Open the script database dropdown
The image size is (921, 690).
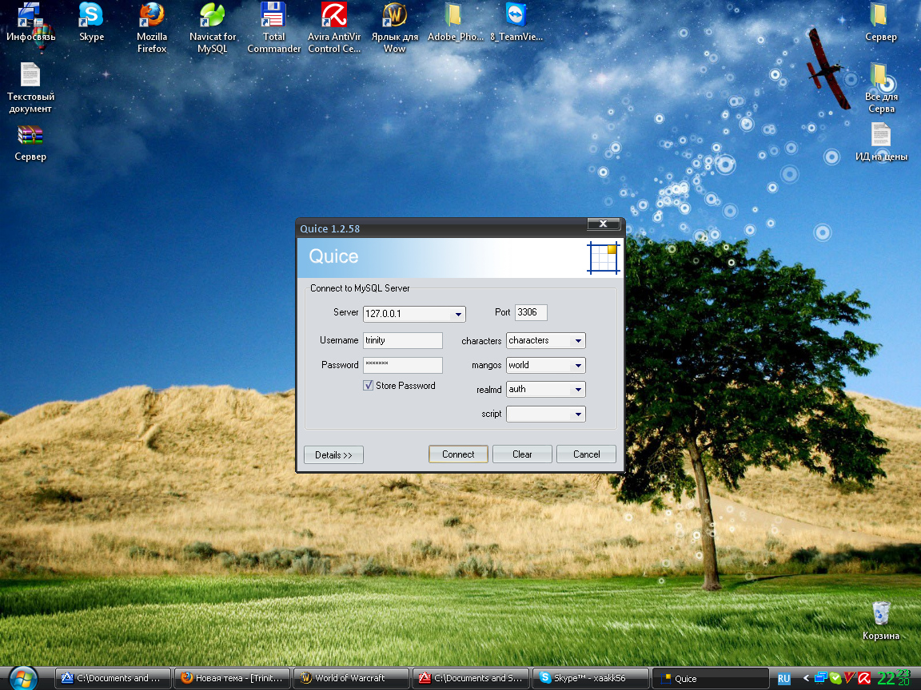pos(578,414)
